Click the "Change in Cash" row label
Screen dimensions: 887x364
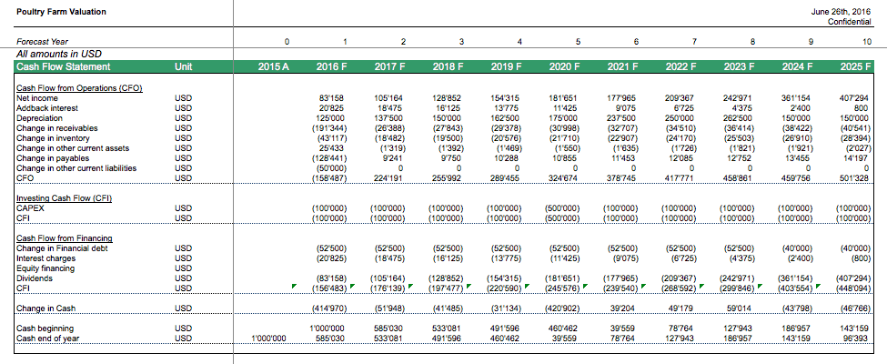pos(45,308)
